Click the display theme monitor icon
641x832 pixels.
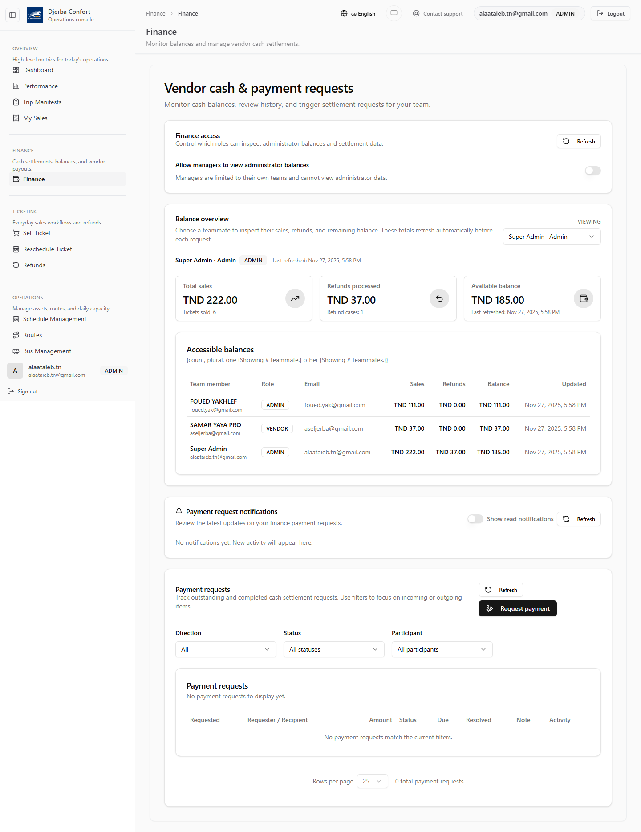click(x=394, y=13)
